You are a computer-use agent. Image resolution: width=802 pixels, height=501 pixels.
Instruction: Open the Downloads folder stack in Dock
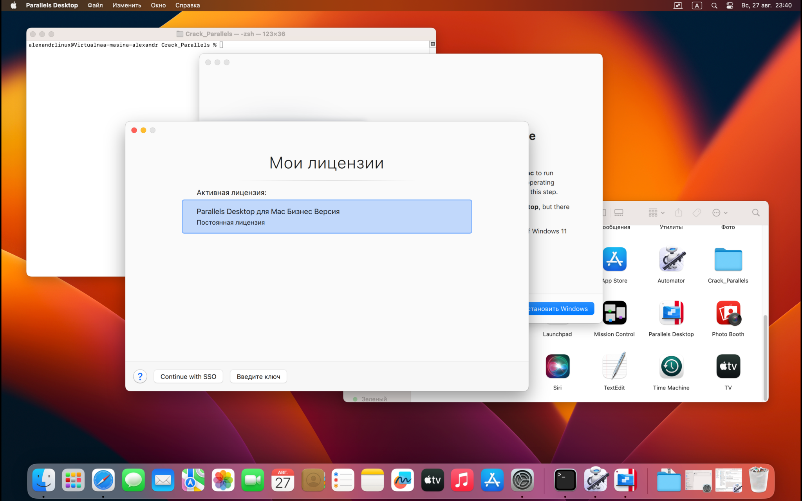point(668,480)
